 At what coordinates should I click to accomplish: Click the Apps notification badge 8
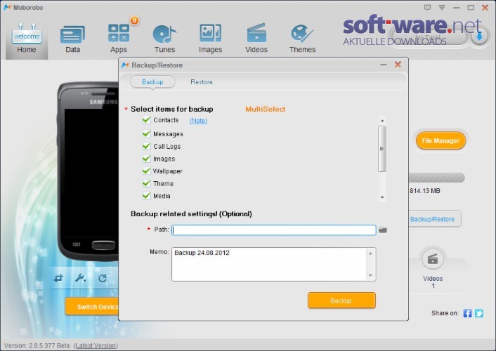tap(134, 20)
